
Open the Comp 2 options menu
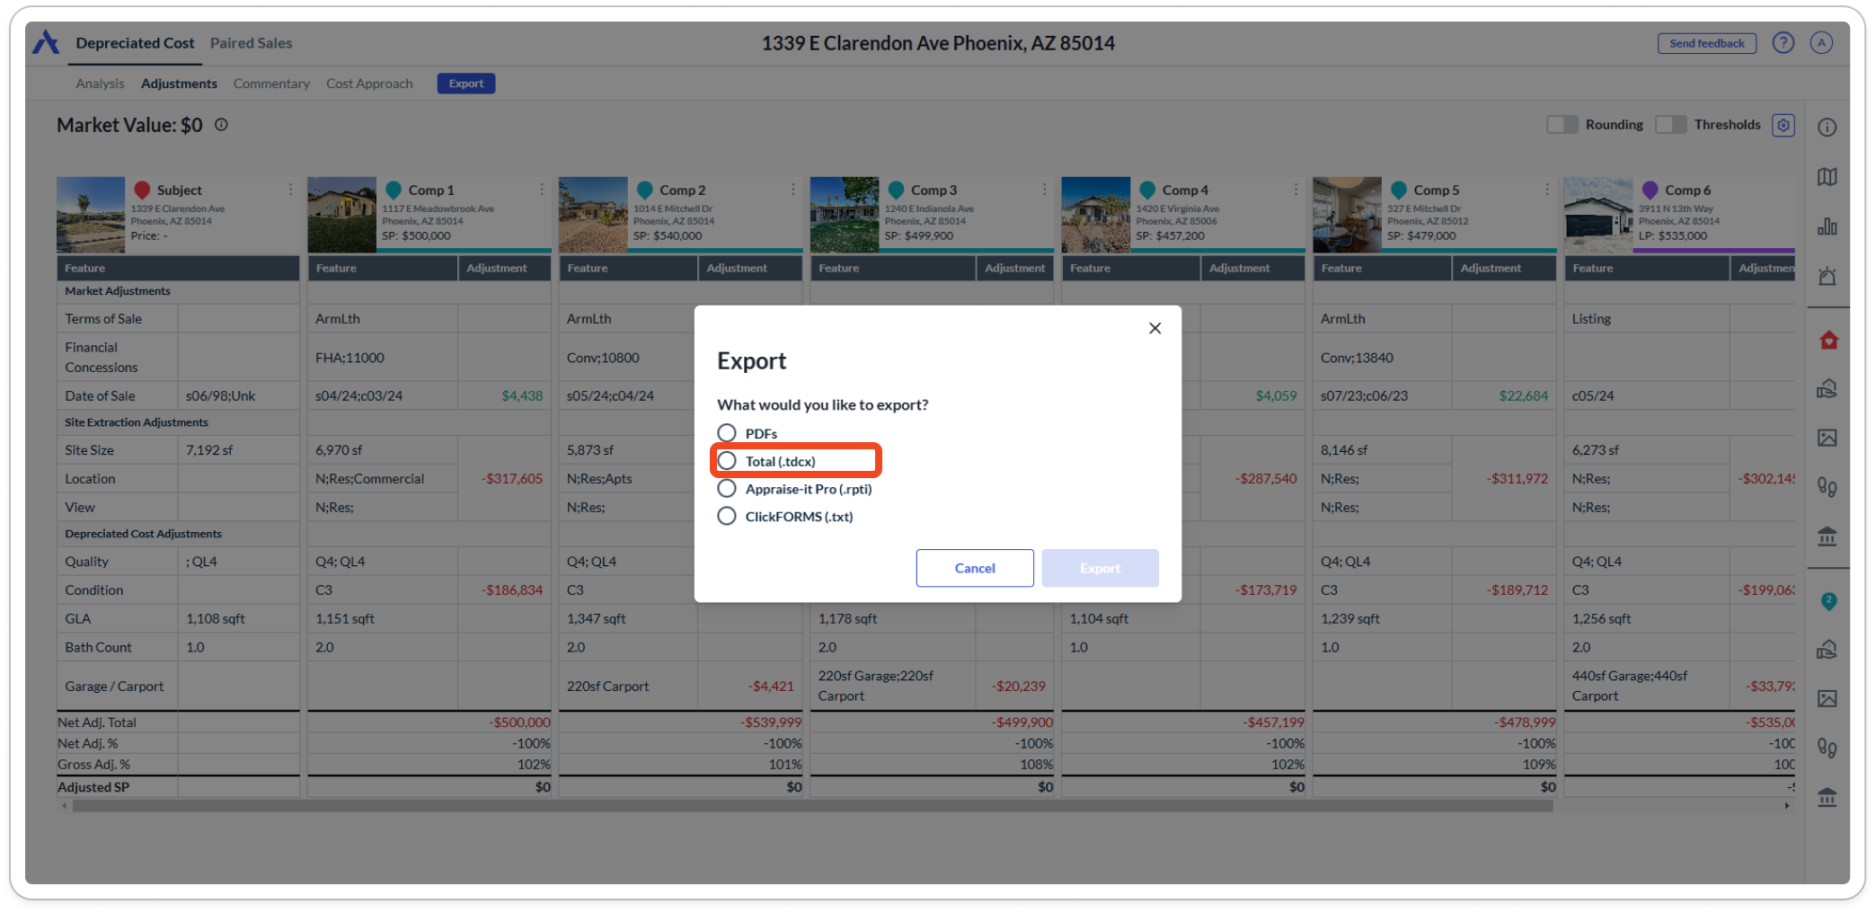pyautogui.click(x=793, y=190)
